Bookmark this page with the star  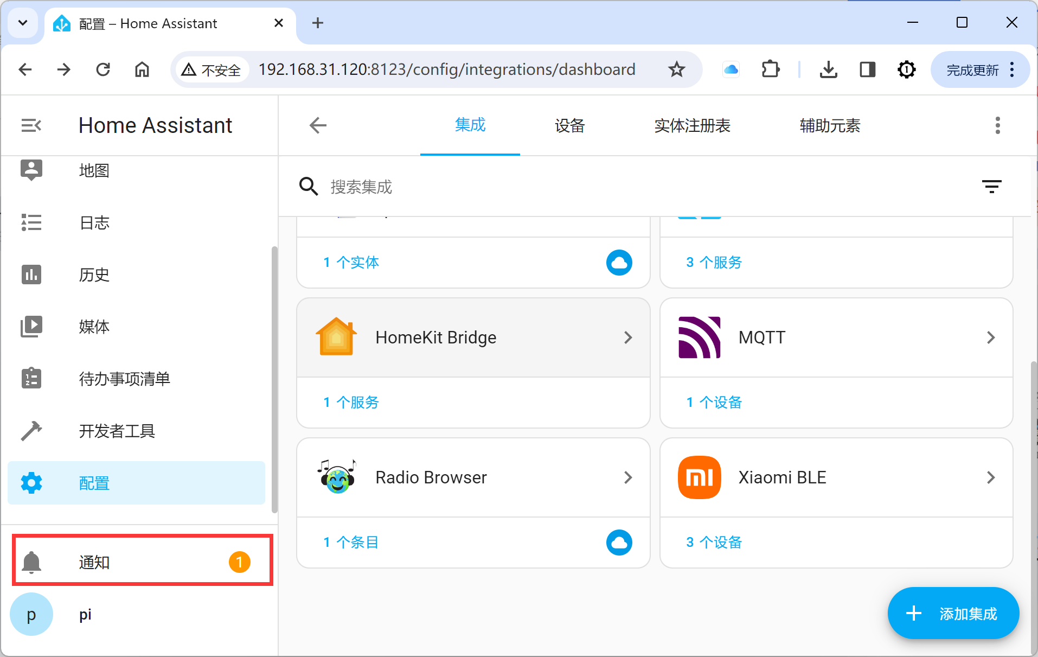[x=676, y=69]
